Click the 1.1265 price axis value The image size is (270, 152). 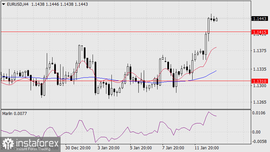pos(260,102)
